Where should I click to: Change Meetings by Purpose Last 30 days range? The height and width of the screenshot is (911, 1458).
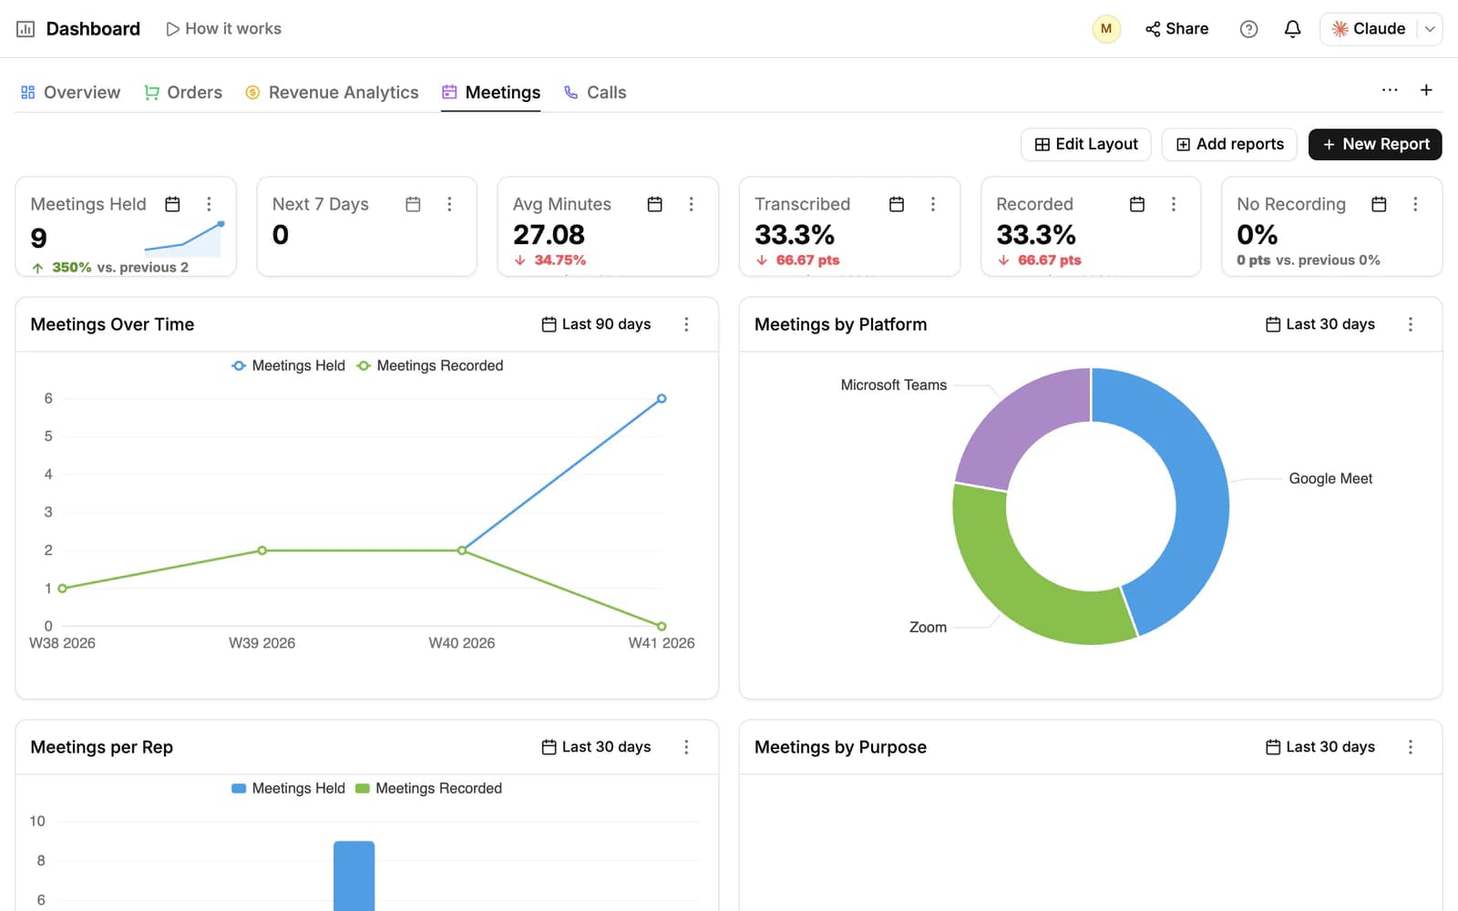1320,747
